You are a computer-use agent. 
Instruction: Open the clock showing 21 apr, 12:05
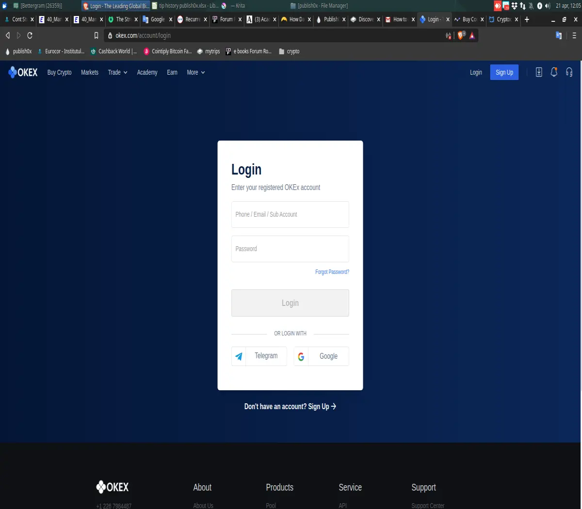click(x=568, y=6)
